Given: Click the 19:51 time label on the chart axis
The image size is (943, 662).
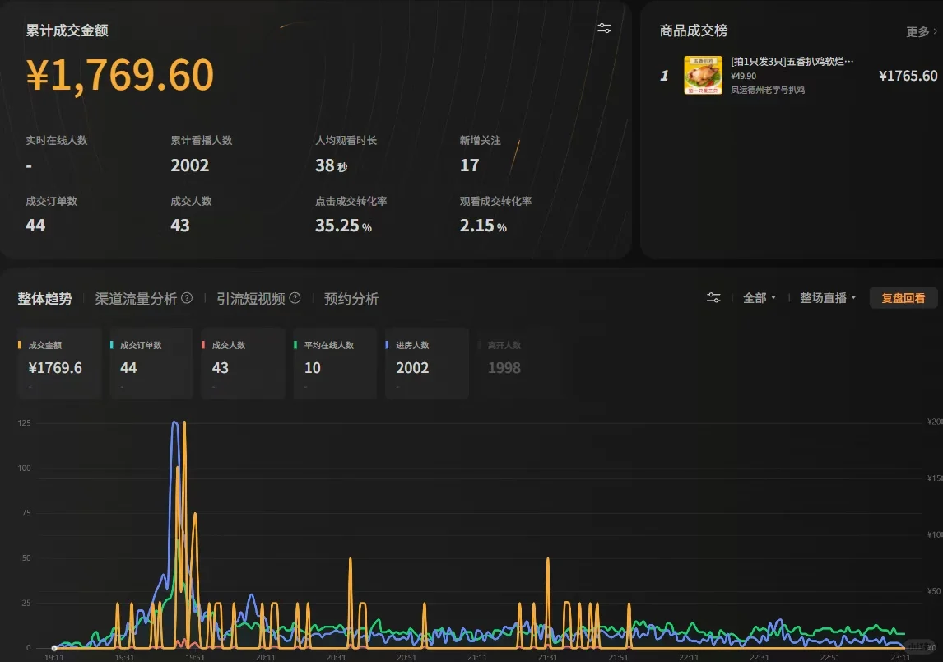Looking at the screenshot, I should coord(195,657).
